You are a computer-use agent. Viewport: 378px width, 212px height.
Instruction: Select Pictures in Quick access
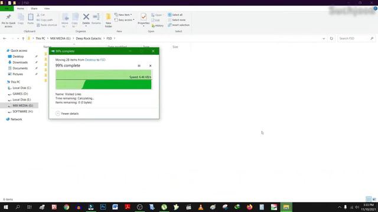click(18, 74)
